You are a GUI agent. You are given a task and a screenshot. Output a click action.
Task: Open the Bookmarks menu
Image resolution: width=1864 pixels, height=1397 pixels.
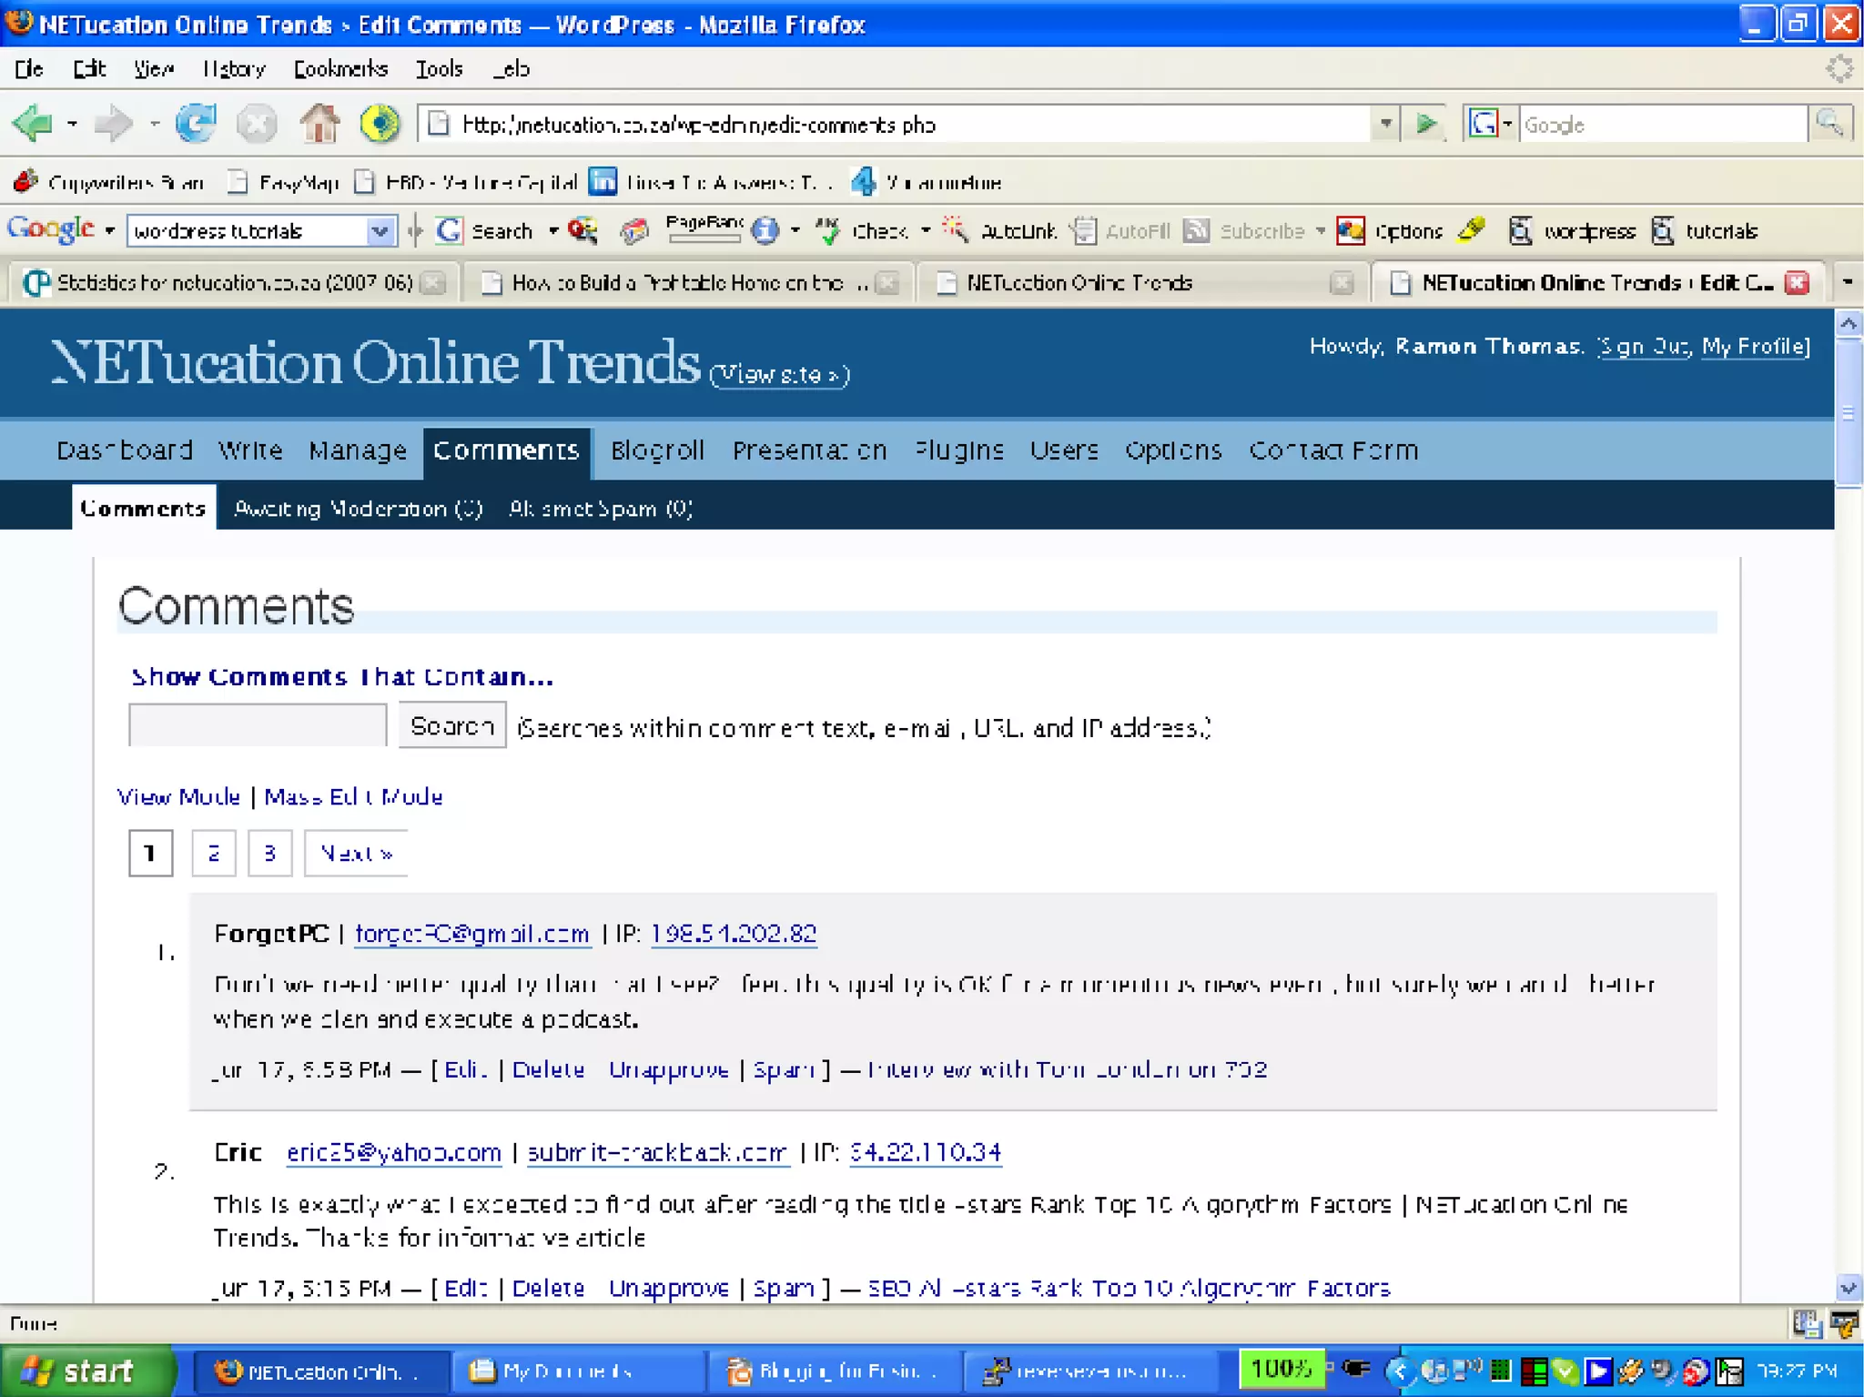click(340, 69)
